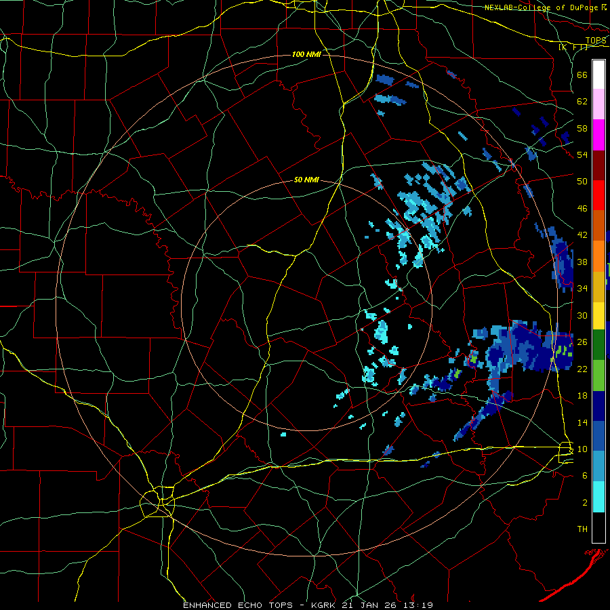Select the black threshold swatch in legend

598,527
